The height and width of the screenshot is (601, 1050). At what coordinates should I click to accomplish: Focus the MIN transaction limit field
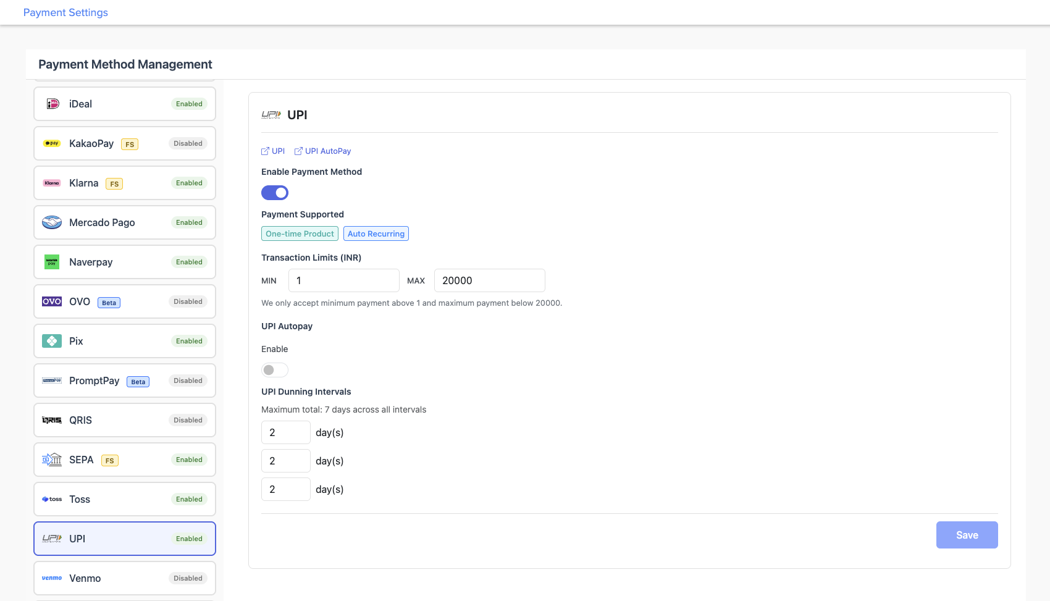coord(344,280)
